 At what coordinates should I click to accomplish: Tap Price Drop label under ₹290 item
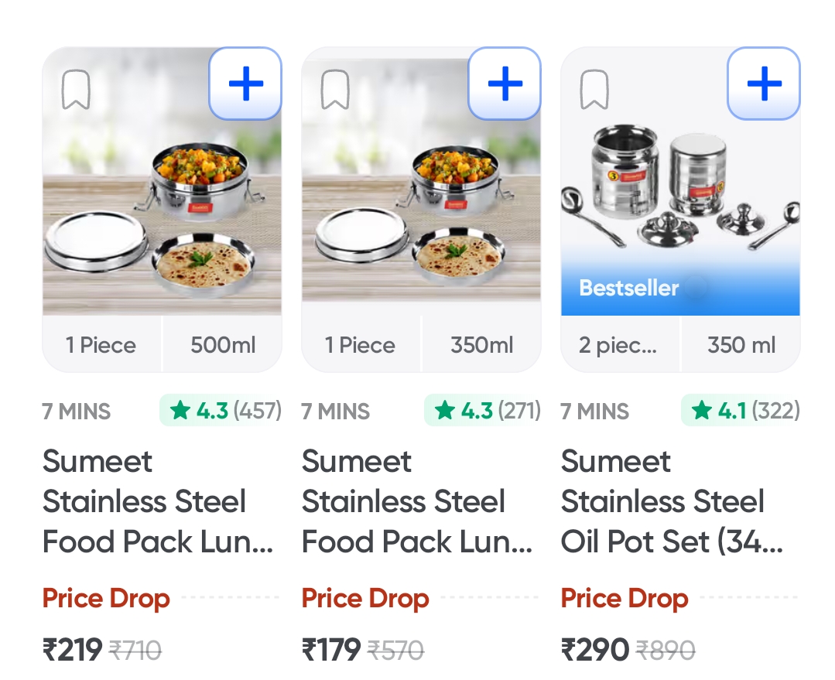pyautogui.click(x=625, y=599)
